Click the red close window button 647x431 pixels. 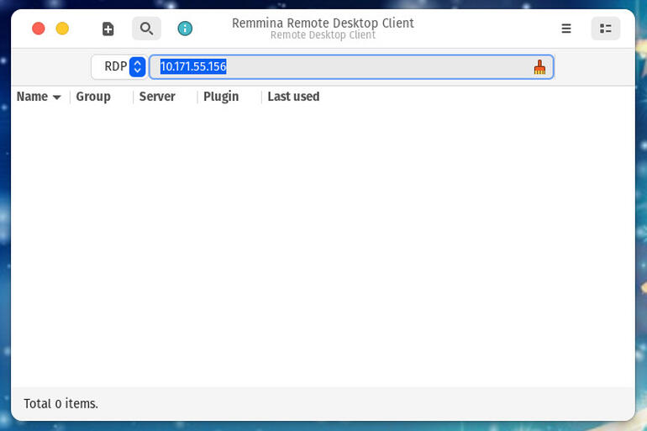coord(39,29)
